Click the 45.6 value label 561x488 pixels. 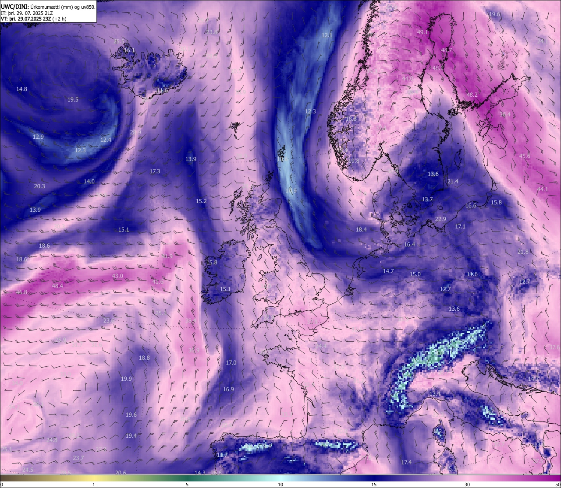pyautogui.click(x=525, y=156)
